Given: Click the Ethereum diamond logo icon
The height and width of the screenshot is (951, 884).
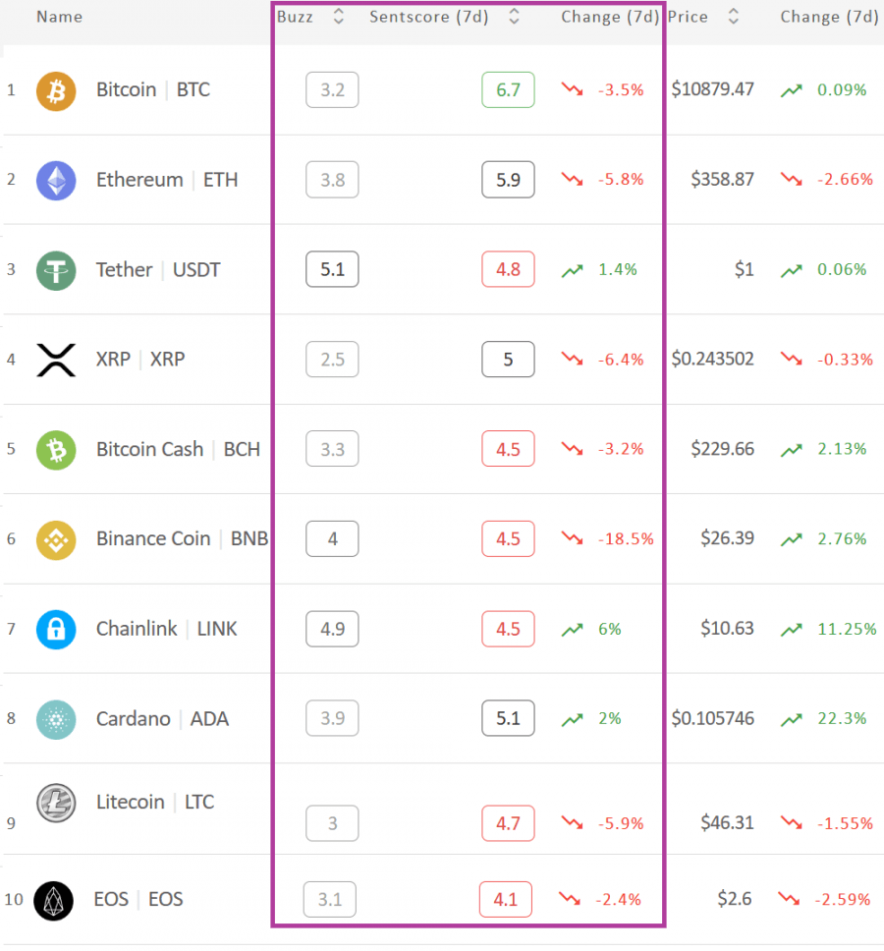Looking at the screenshot, I should (x=56, y=181).
